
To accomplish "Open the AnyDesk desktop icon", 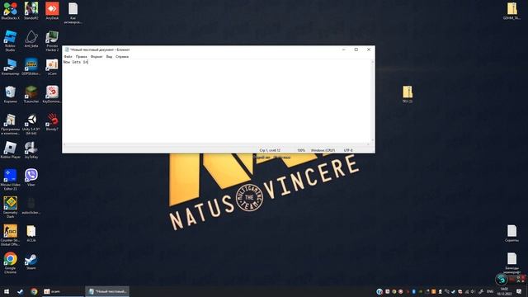I will pyautogui.click(x=52, y=11).
